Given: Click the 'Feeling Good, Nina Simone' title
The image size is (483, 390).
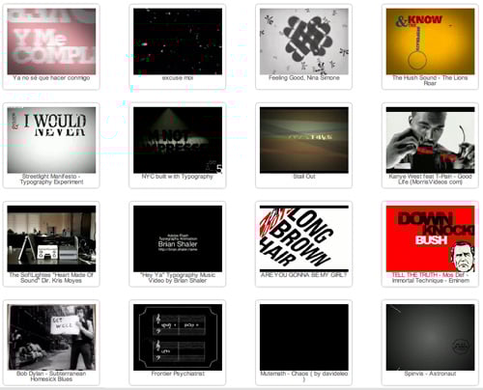Looking at the screenshot, I should [x=304, y=78].
